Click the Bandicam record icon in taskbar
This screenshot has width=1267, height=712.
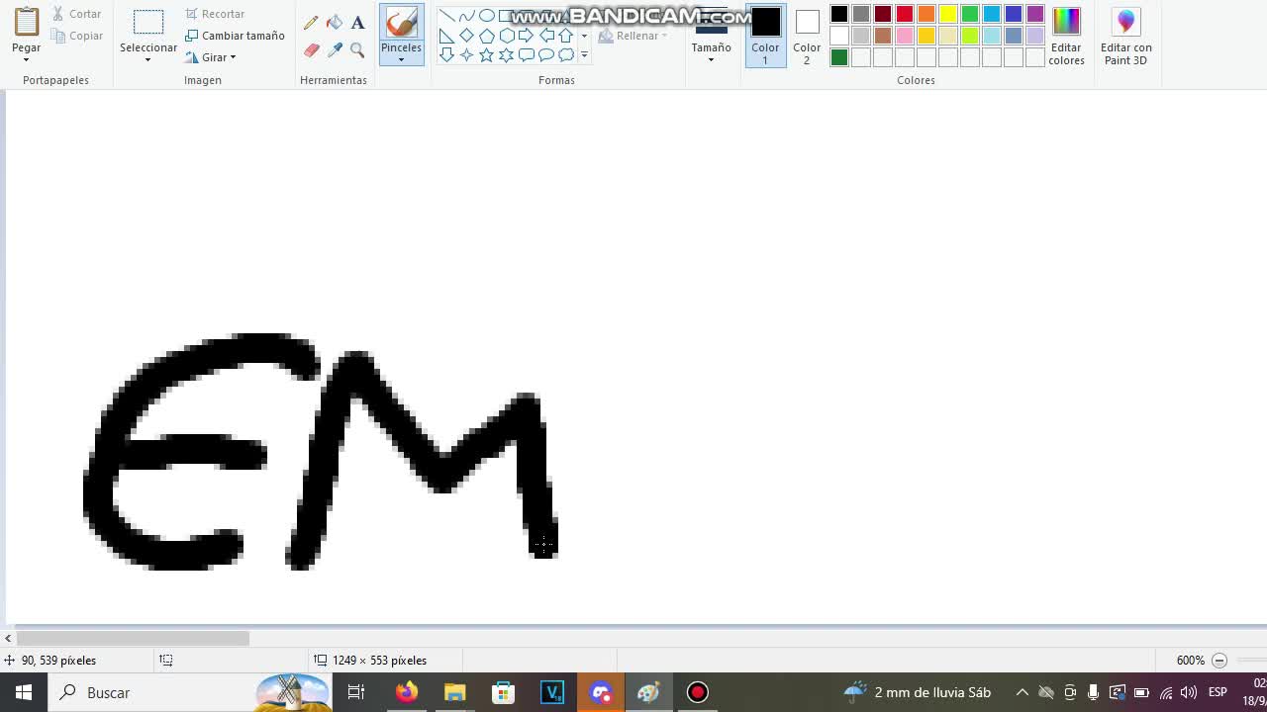coord(697,692)
